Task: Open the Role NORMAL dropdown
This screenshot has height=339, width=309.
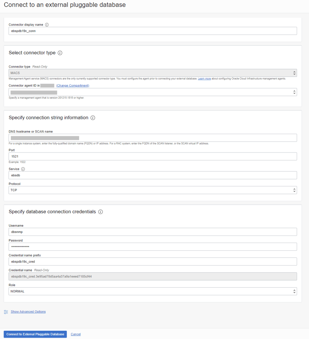Action: [153, 291]
